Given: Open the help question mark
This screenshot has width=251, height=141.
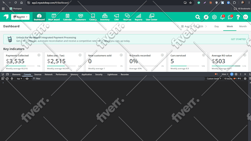Looking at the screenshot, I should (x=238, y=17).
